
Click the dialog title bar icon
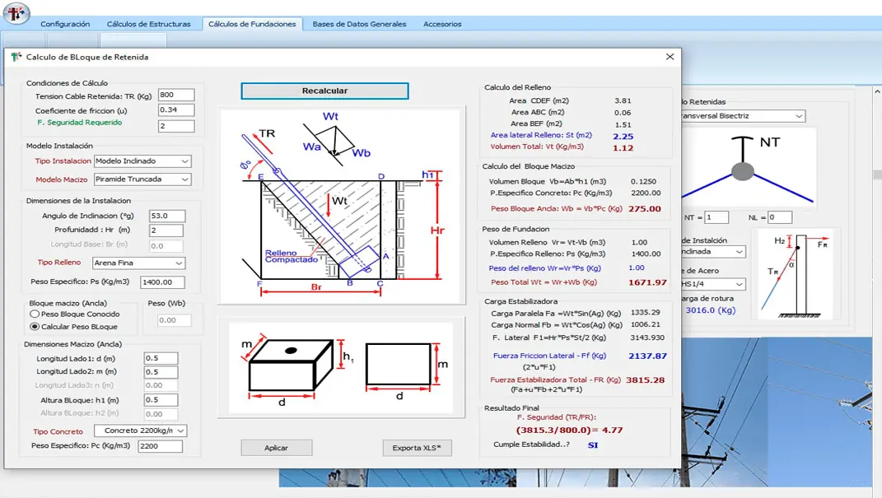[x=16, y=57]
